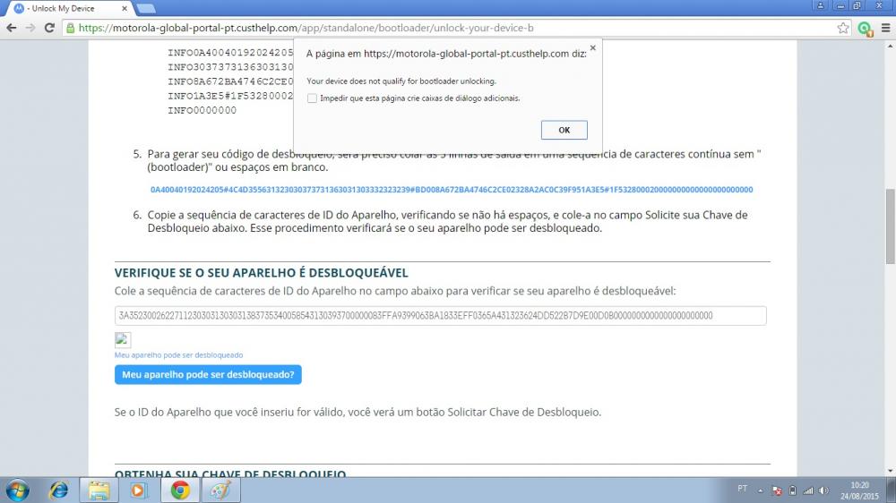
Task: Click the text 'Your device does not qualify'
Action: pos(401,81)
